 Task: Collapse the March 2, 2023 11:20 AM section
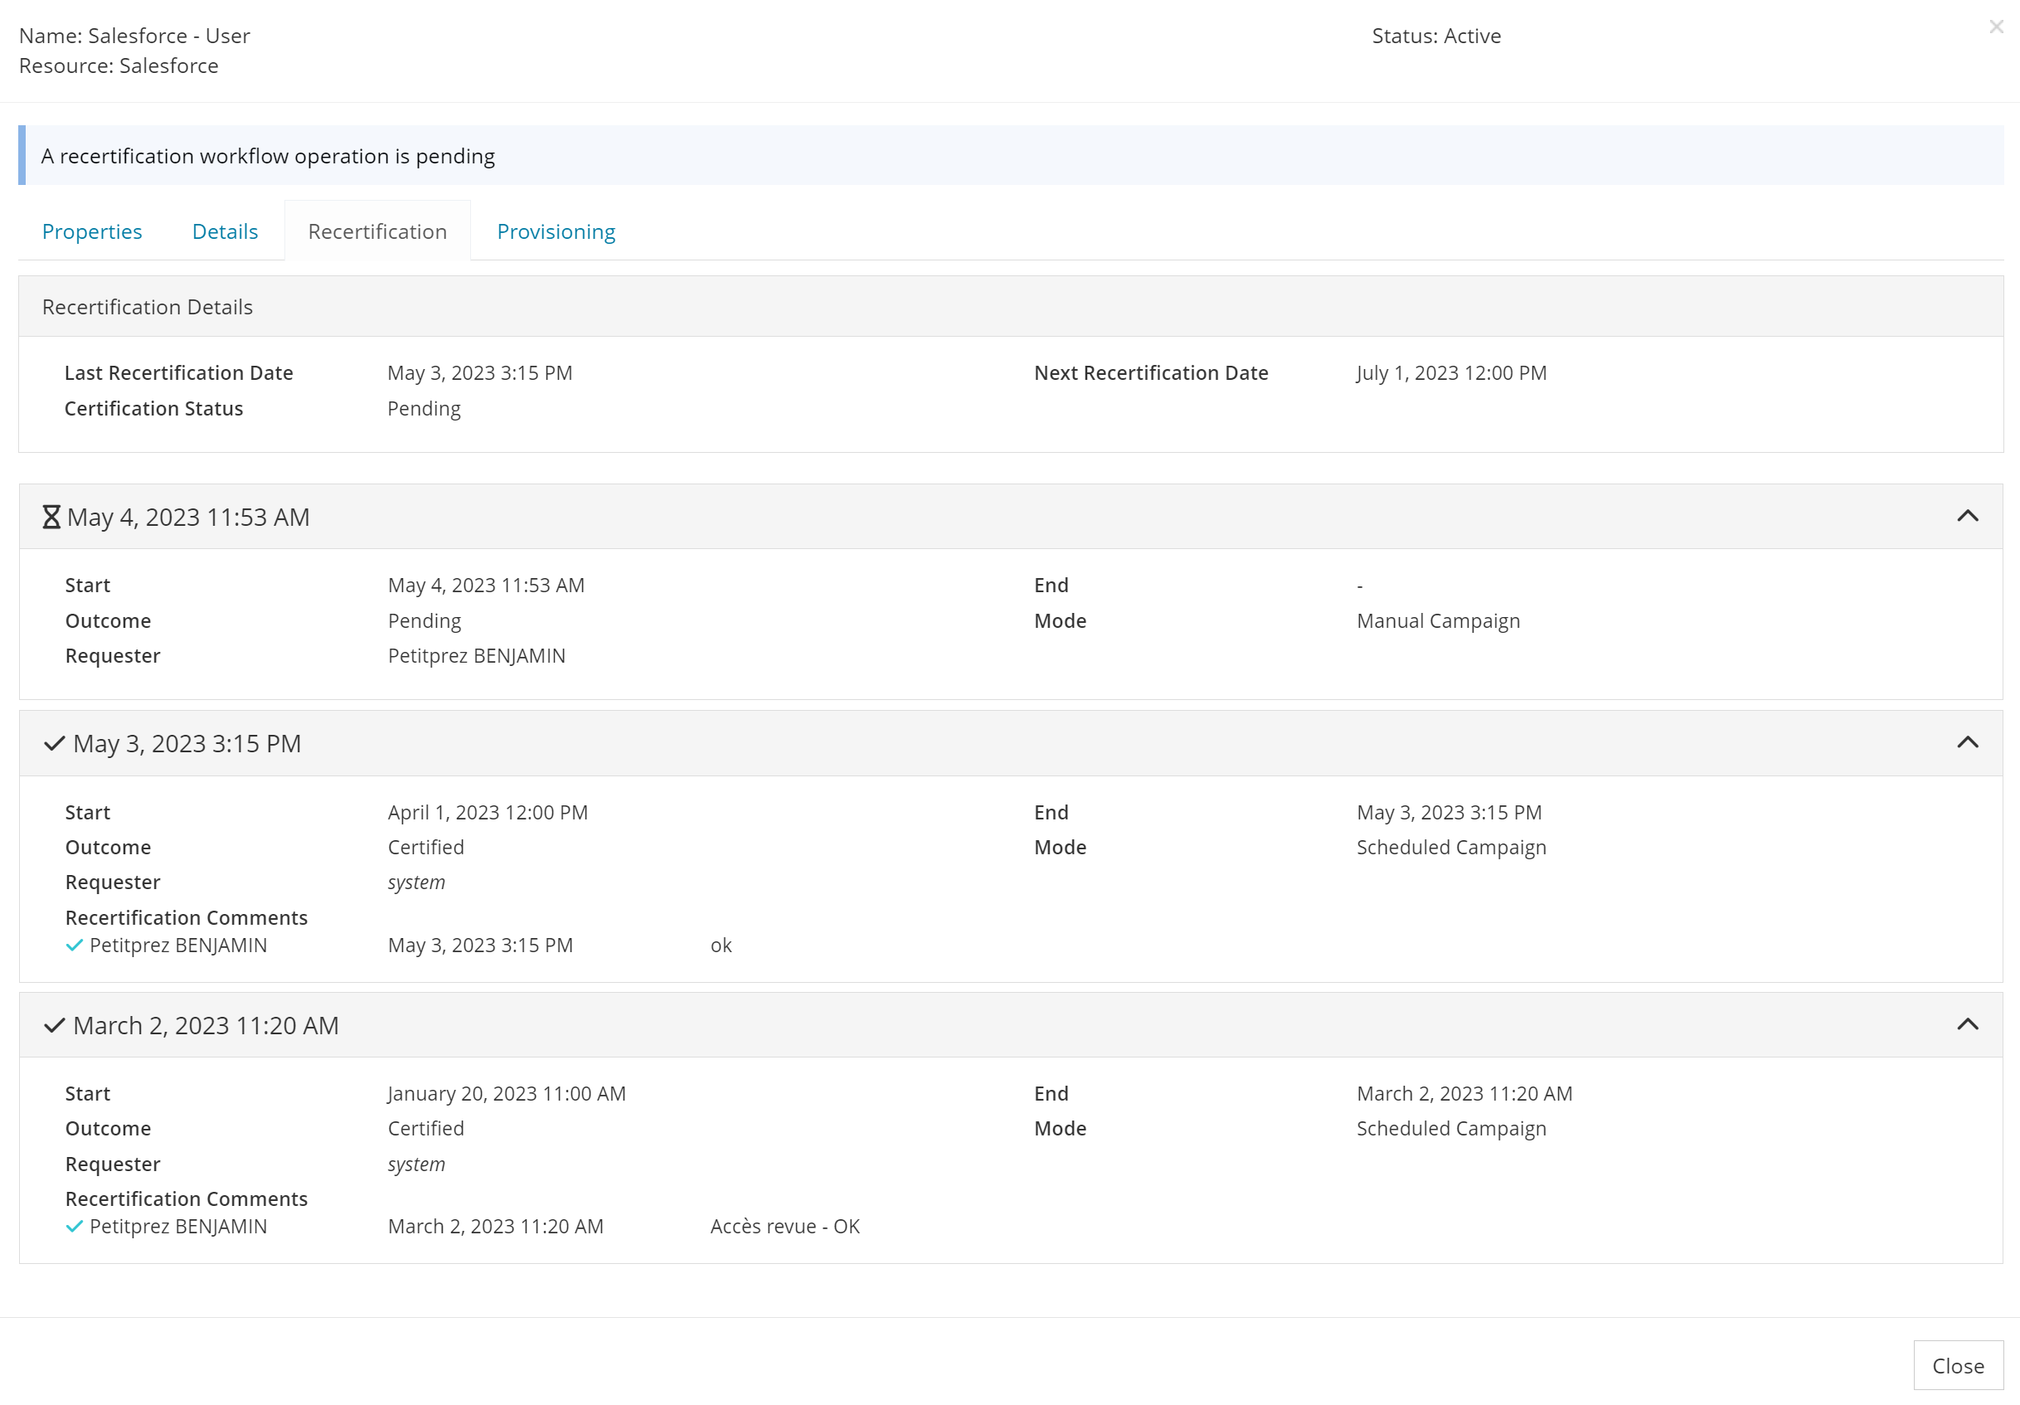[x=1967, y=1025]
